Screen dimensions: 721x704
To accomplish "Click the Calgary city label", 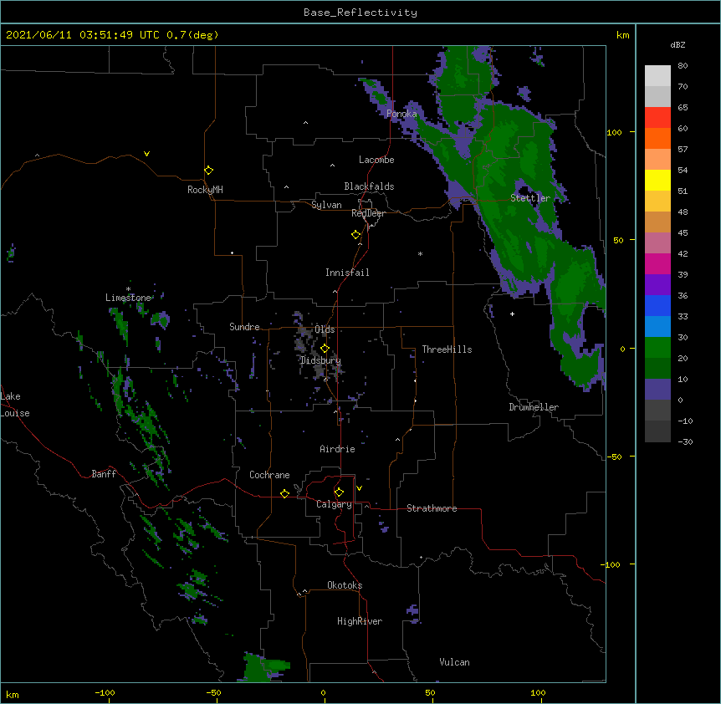I will coord(334,504).
